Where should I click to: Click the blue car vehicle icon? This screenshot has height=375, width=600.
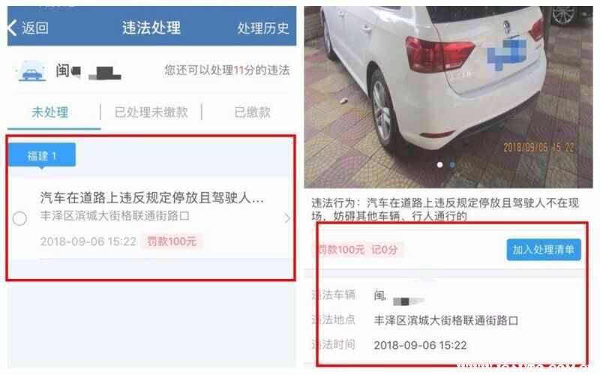pos(31,71)
